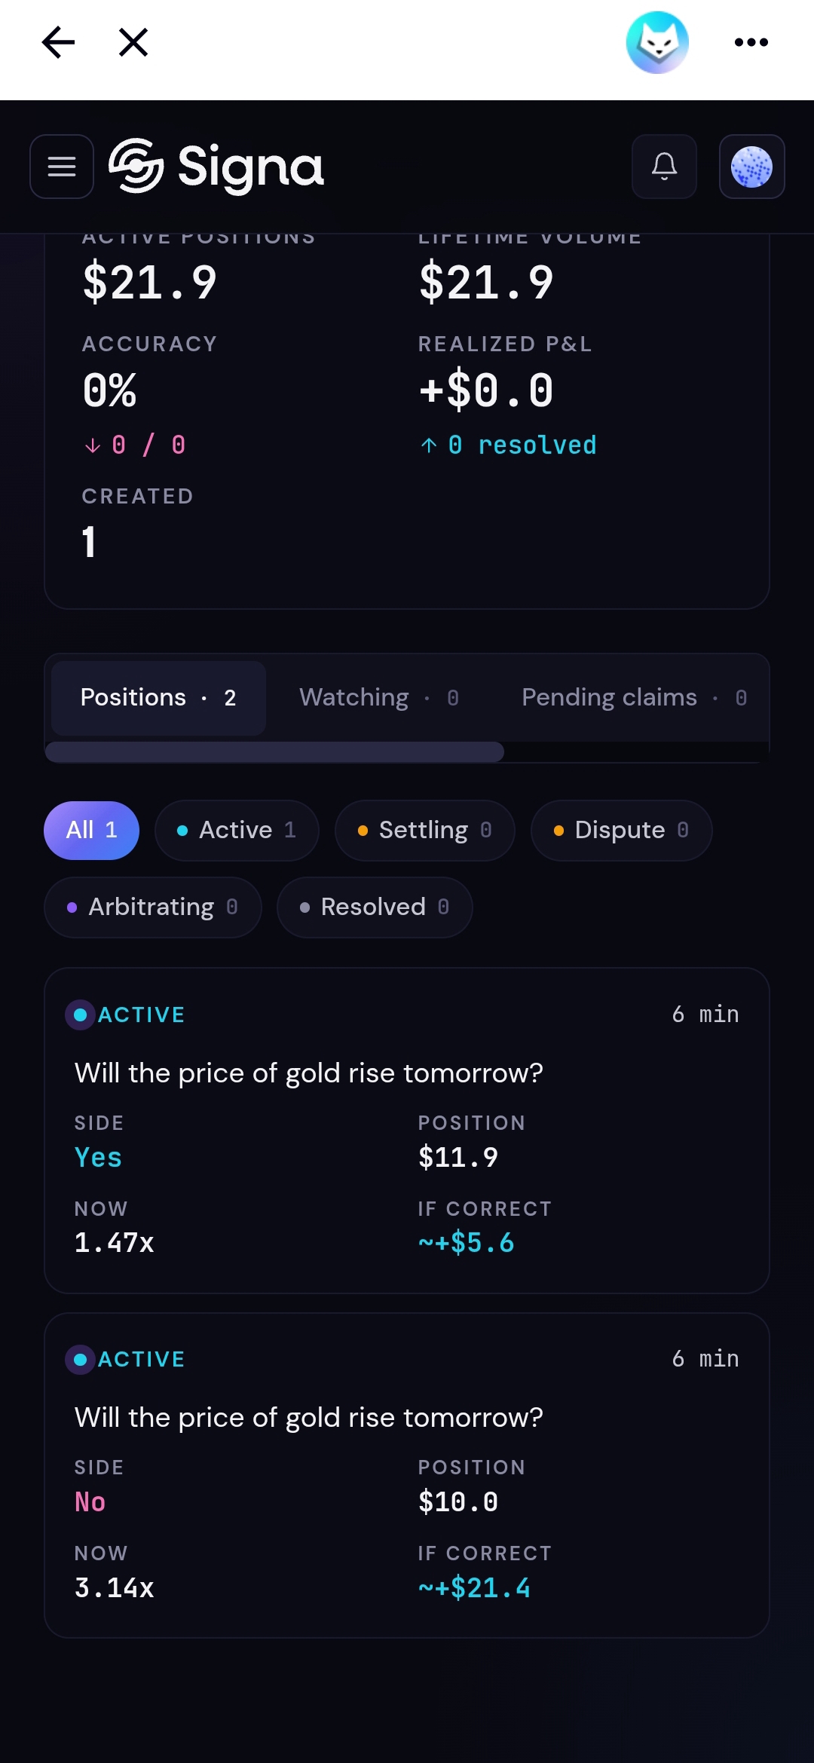Filter positions by Active
The image size is (814, 1763).
click(x=237, y=831)
